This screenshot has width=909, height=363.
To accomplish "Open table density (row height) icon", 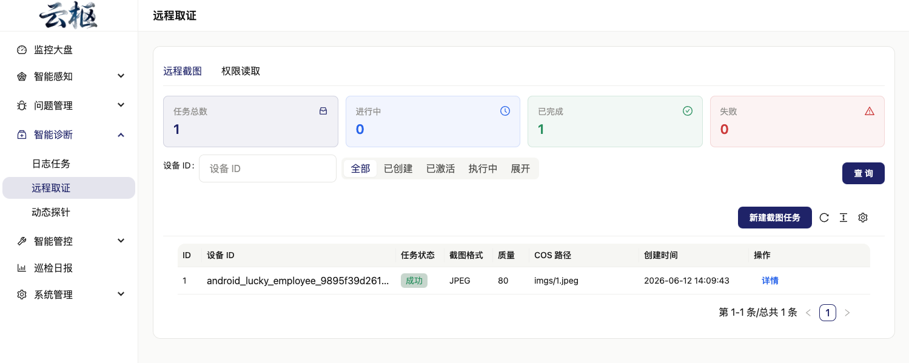I will (x=844, y=218).
